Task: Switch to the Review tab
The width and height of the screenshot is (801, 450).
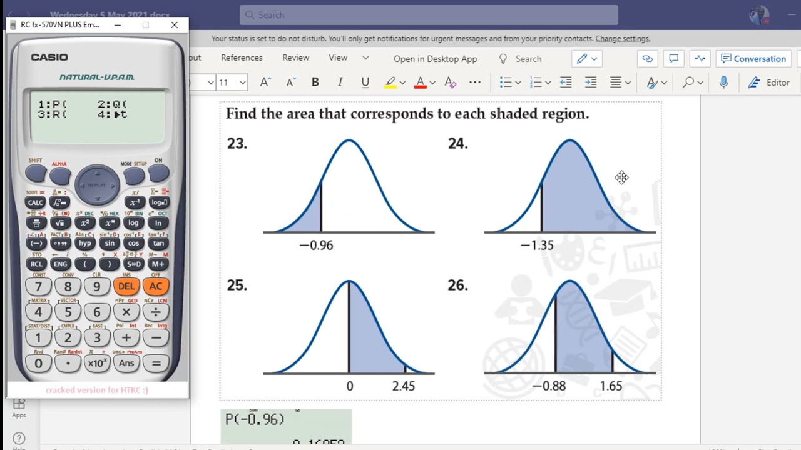Action: point(295,57)
